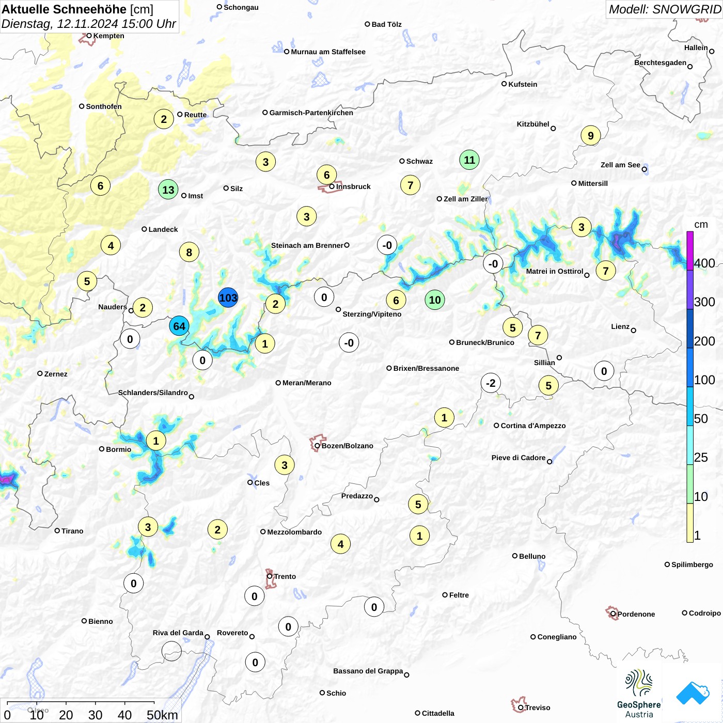Select the 64 cm snow station marker
This screenshot has height=723, width=723.
click(179, 326)
